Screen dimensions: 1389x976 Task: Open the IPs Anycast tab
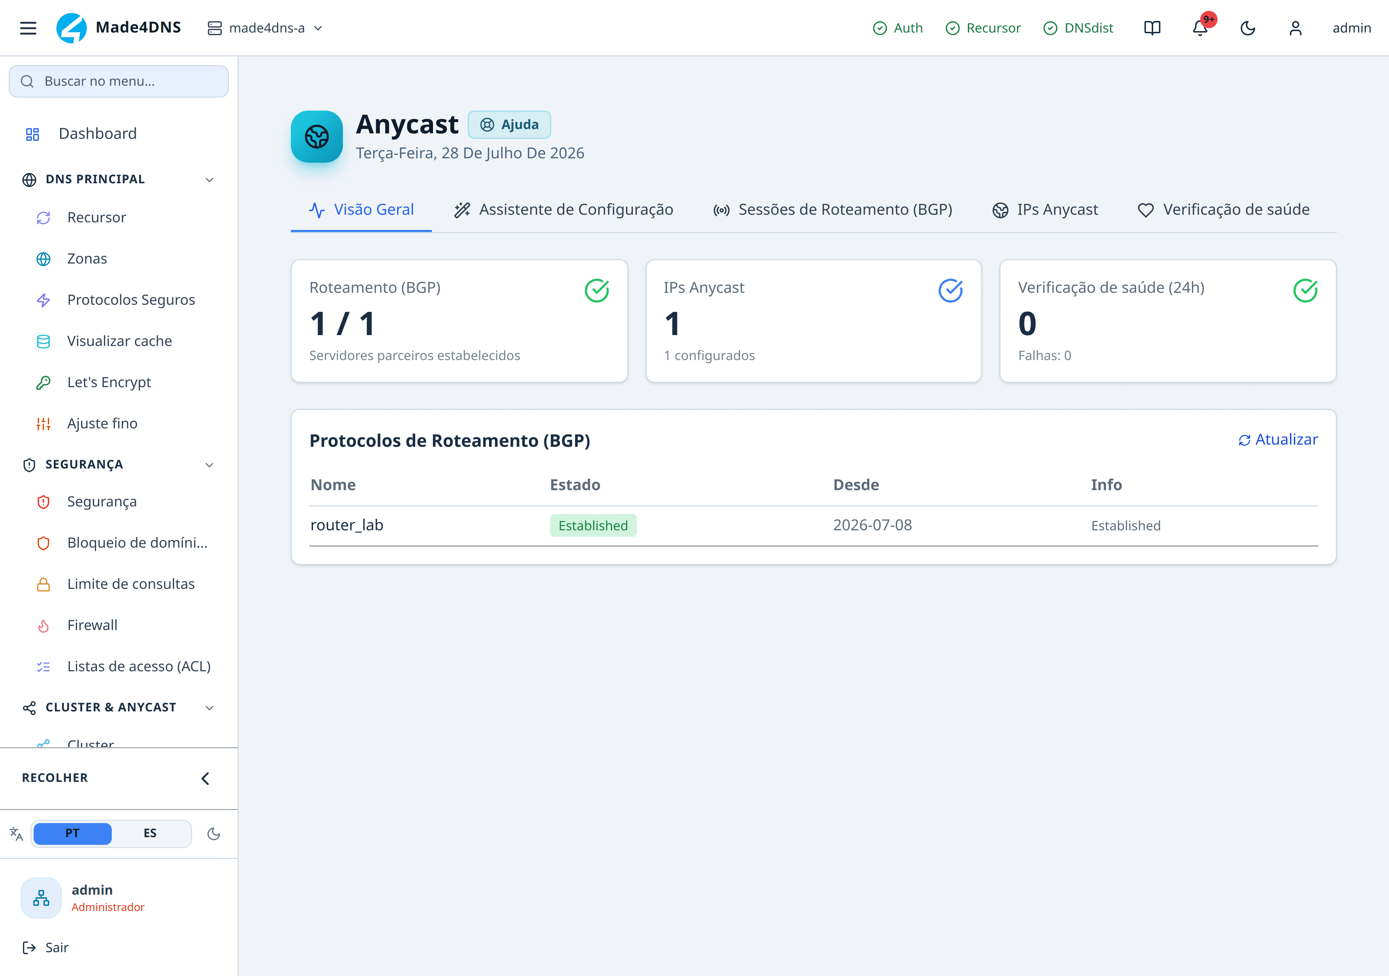1045,210
